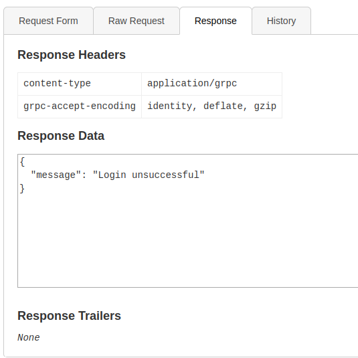Image resolution: width=358 pixels, height=358 pixels.
Task: Switch to the Request Form tab
Action: click(48, 21)
